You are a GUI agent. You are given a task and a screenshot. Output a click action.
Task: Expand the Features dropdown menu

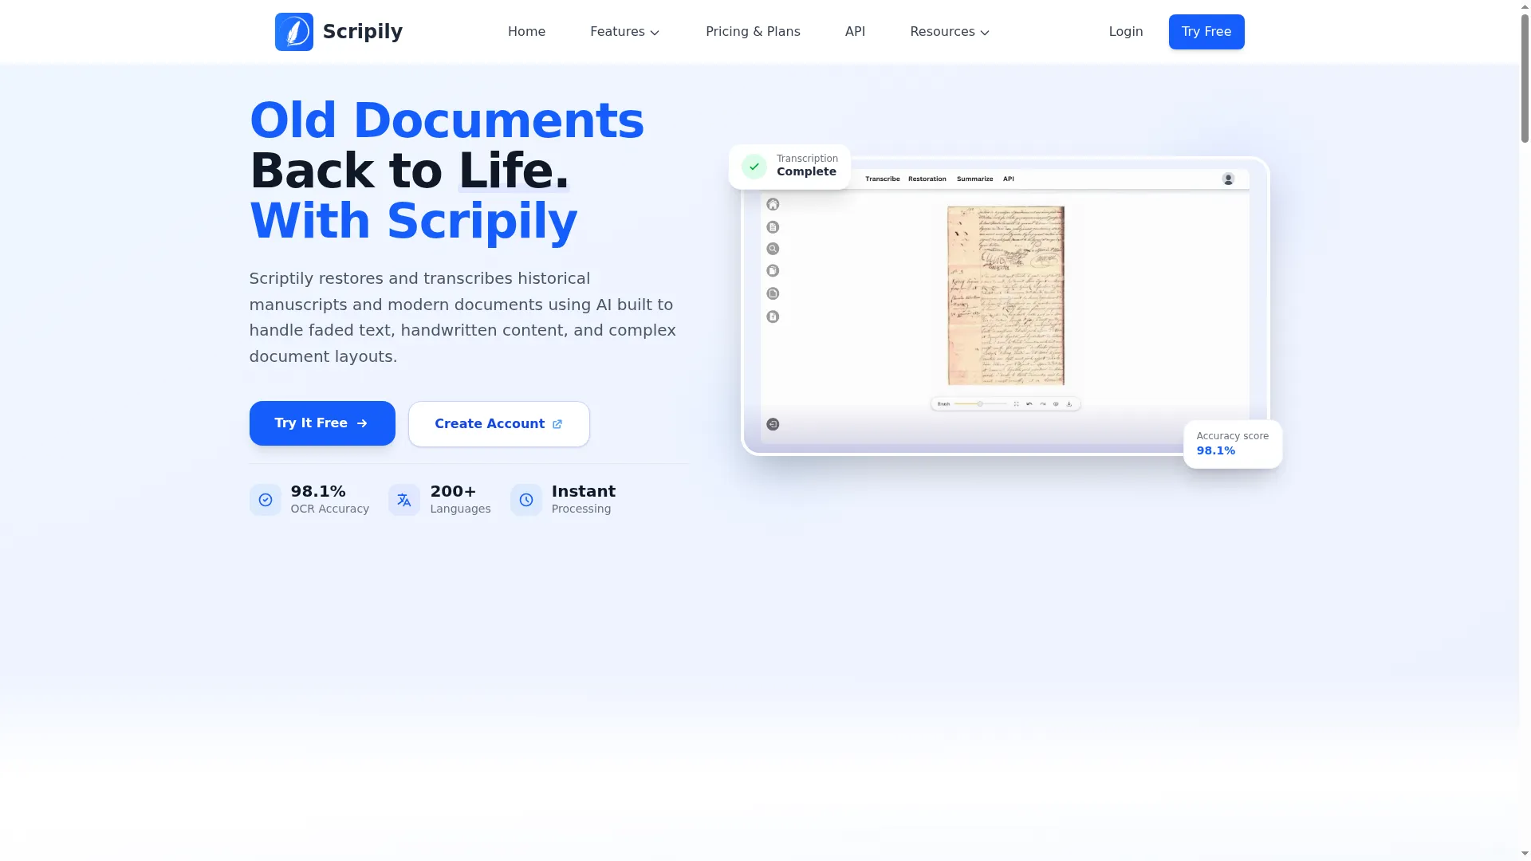click(x=624, y=32)
